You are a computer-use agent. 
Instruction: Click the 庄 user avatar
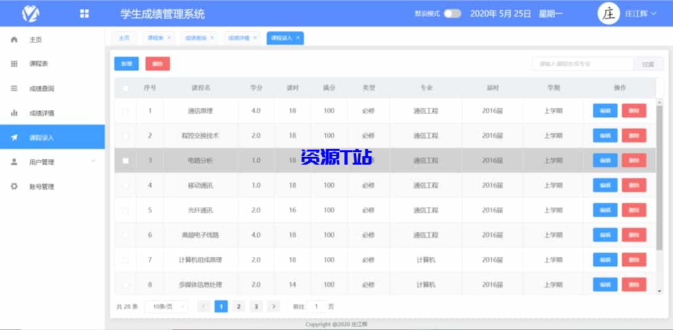pos(609,14)
